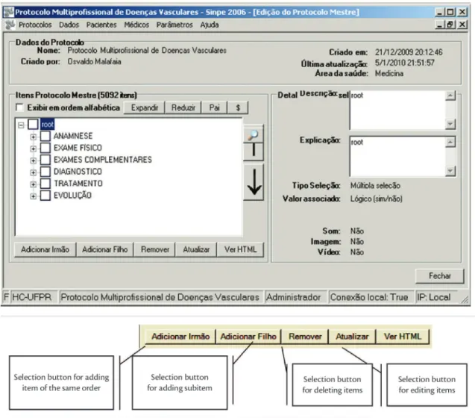Expand the EXAME FÍSICO node
The image size is (475, 418).
[x=34, y=149]
